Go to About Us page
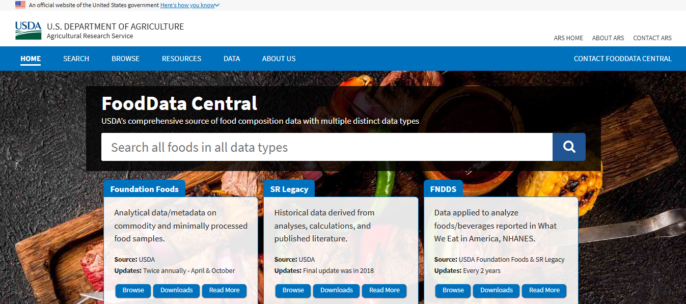Screen dimensions: 686x304 click(x=279, y=59)
